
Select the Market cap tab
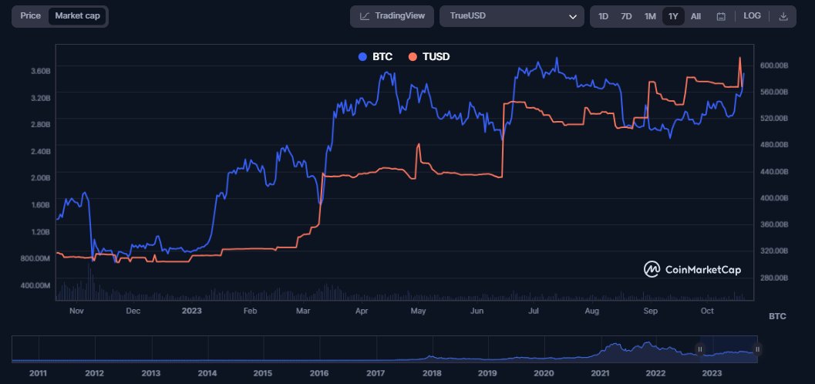[77, 15]
